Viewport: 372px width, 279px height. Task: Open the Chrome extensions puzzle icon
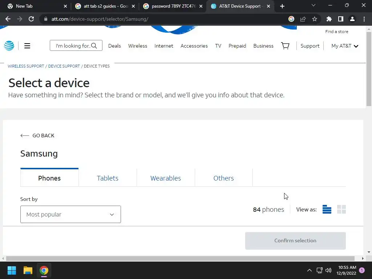[329, 19]
